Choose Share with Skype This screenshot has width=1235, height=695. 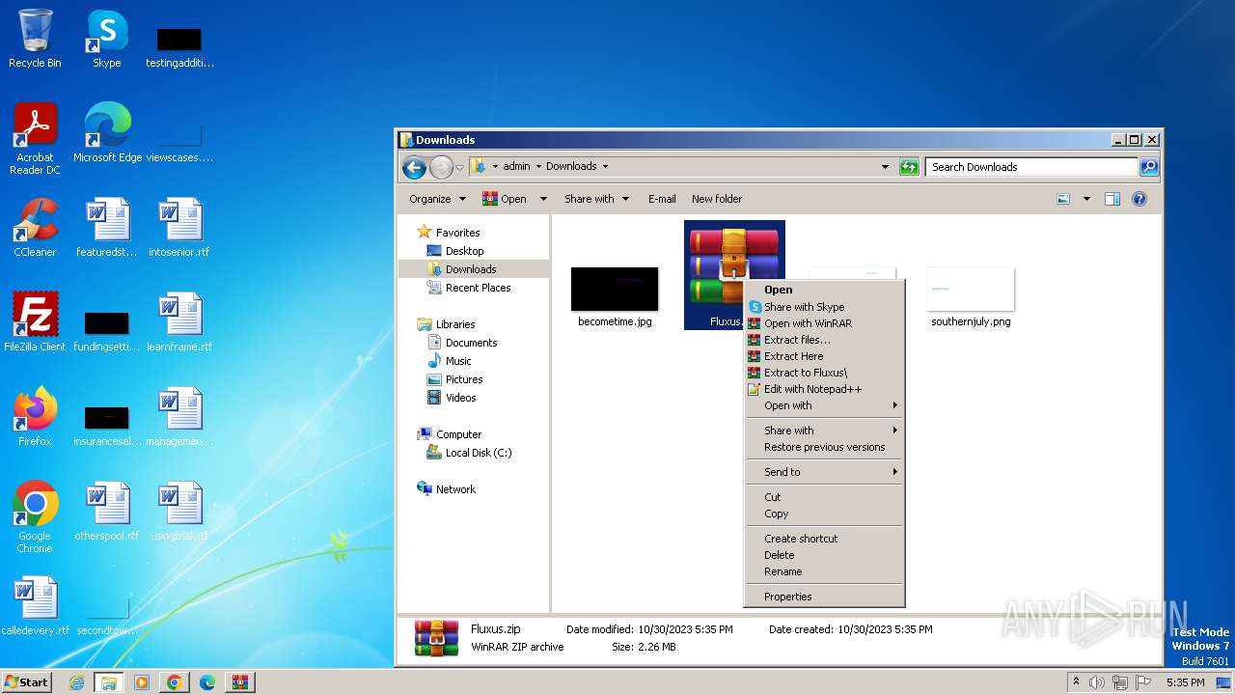824,307
